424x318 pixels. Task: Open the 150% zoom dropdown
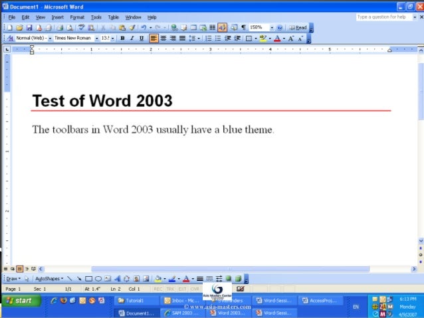[x=272, y=28]
